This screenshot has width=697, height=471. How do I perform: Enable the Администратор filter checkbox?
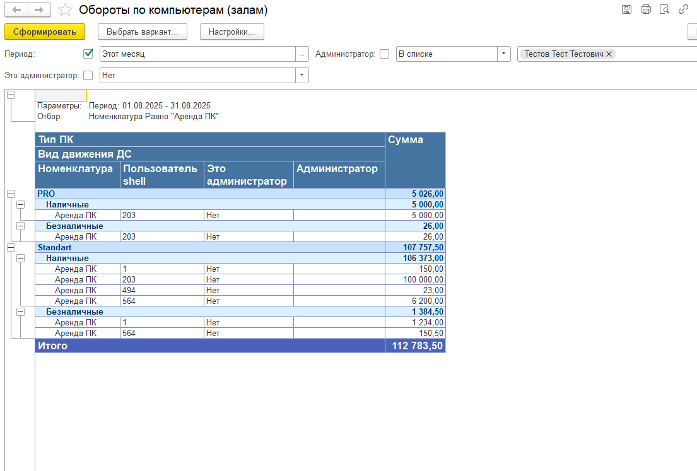(384, 54)
